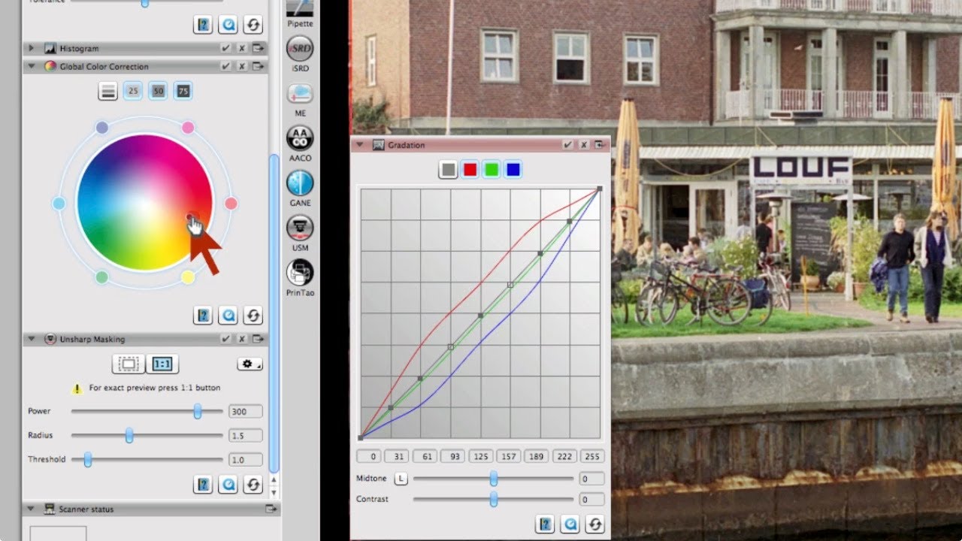
Task: Undock the Scanner status panel
Action: point(271,509)
